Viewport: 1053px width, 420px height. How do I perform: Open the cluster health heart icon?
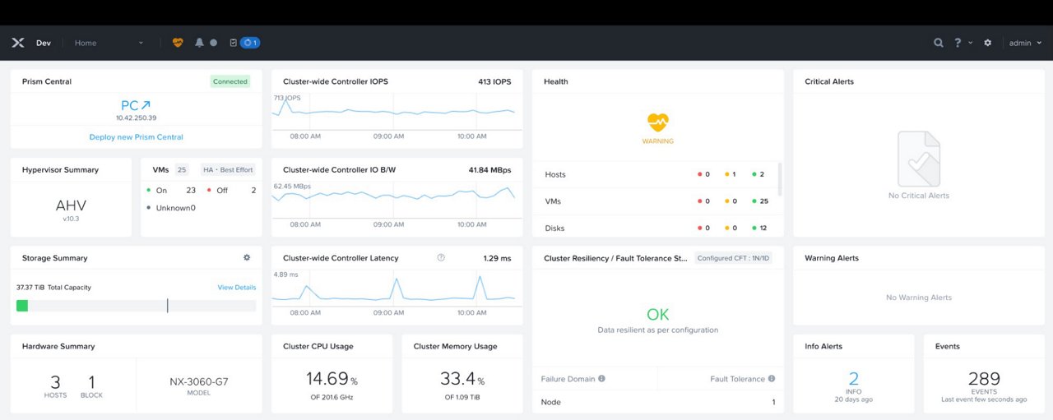pyautogui.click(x=178, y=43)
